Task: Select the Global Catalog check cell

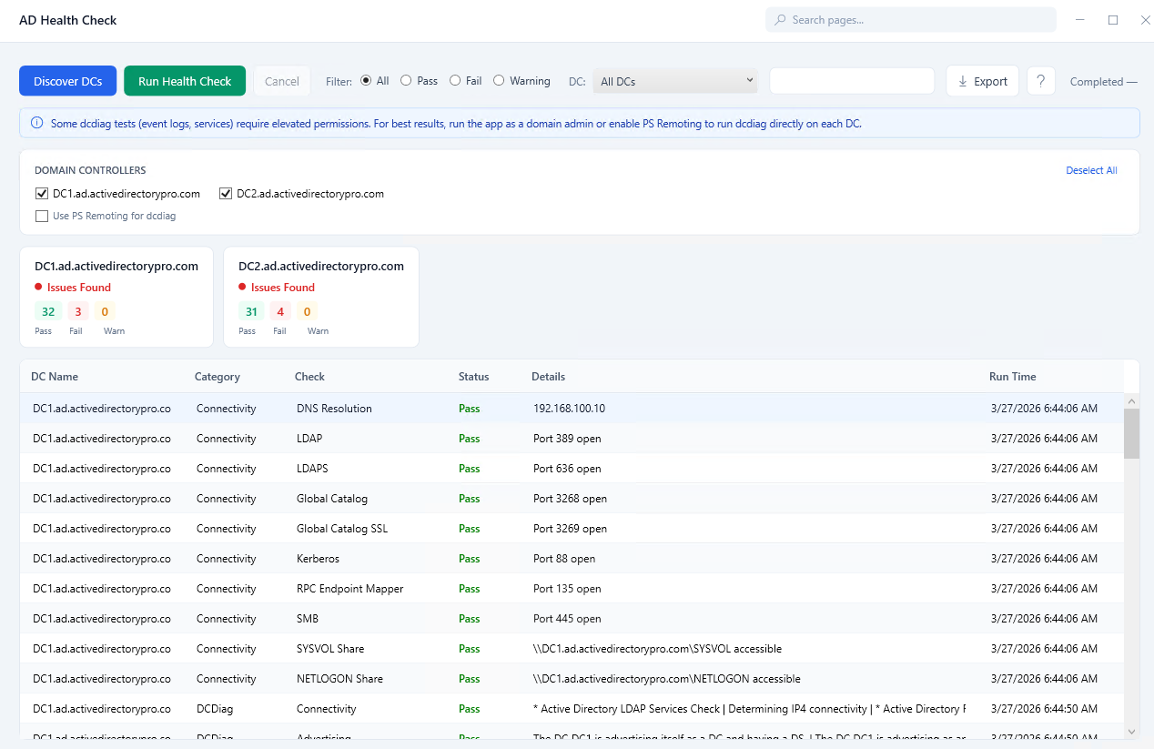Action: coord(332,498)
